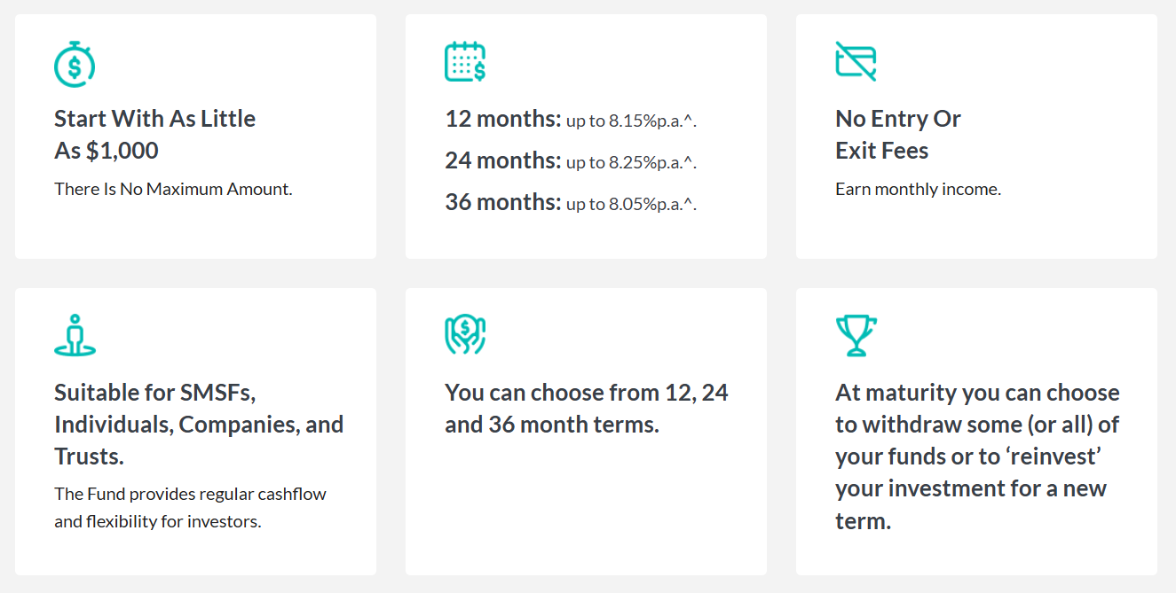Click 'up to 8.15%p.a.' rate text
This screenshot has height=593, width=1176.
point(631,121)
